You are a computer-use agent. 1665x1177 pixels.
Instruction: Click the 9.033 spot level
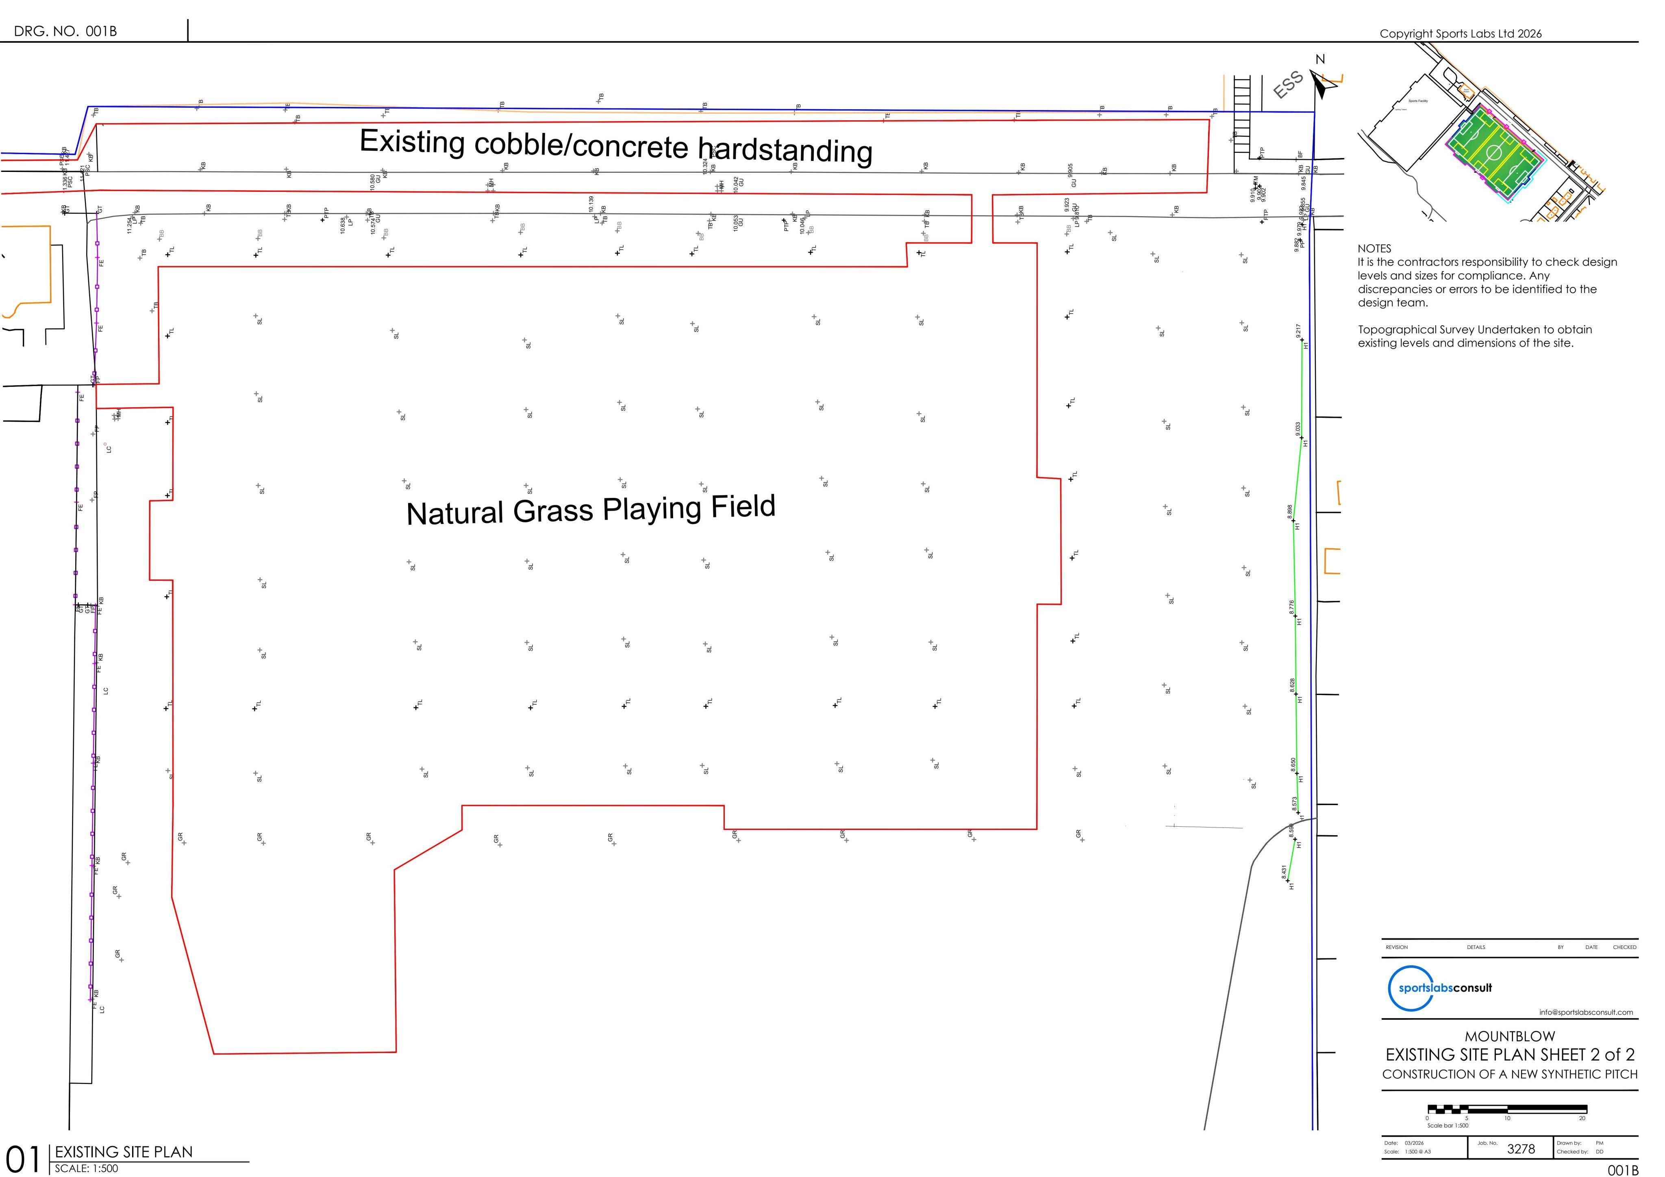coord(1298,429)
